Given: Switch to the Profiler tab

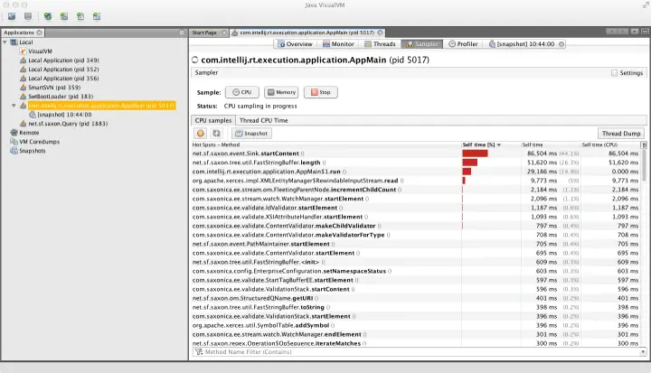Looking at the screenshot, I should [x=463, y=44].
